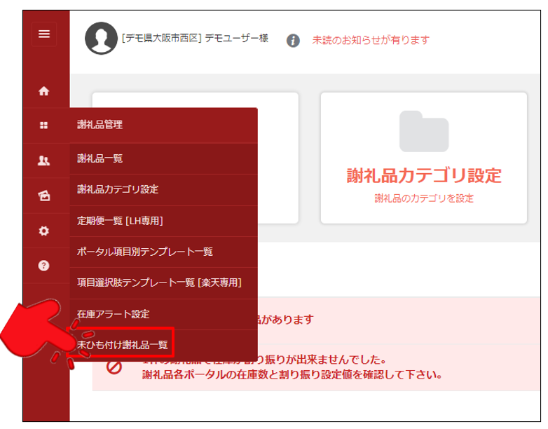The width and height of the screenshot is (548, 429).
Task: Open 定期便一覧 [LH専用] menu item
Action: (x=120, y=221)
